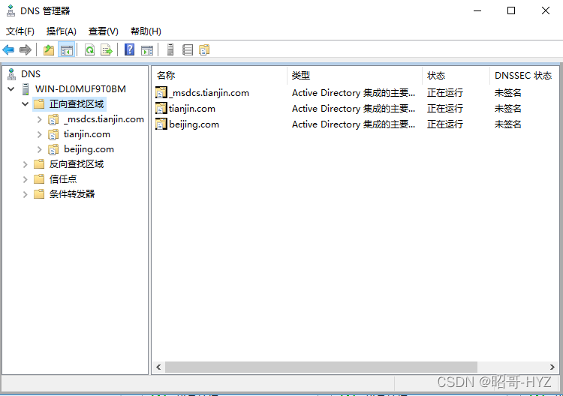Open the 文件(F) menu

(x=20, y=31)
